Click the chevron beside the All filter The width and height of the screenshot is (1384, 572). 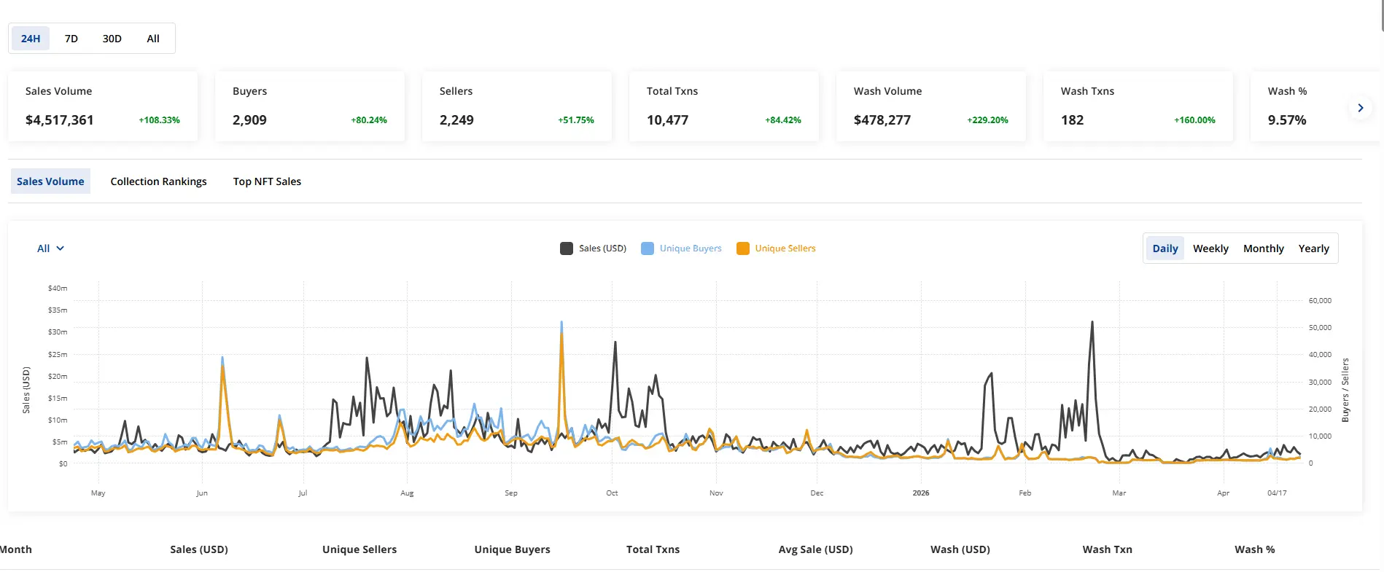point(60,248)
